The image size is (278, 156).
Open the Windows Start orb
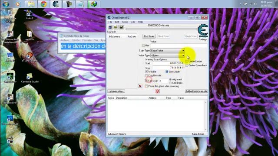6,4
